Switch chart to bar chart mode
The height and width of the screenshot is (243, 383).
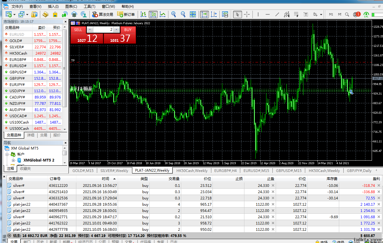143,14
